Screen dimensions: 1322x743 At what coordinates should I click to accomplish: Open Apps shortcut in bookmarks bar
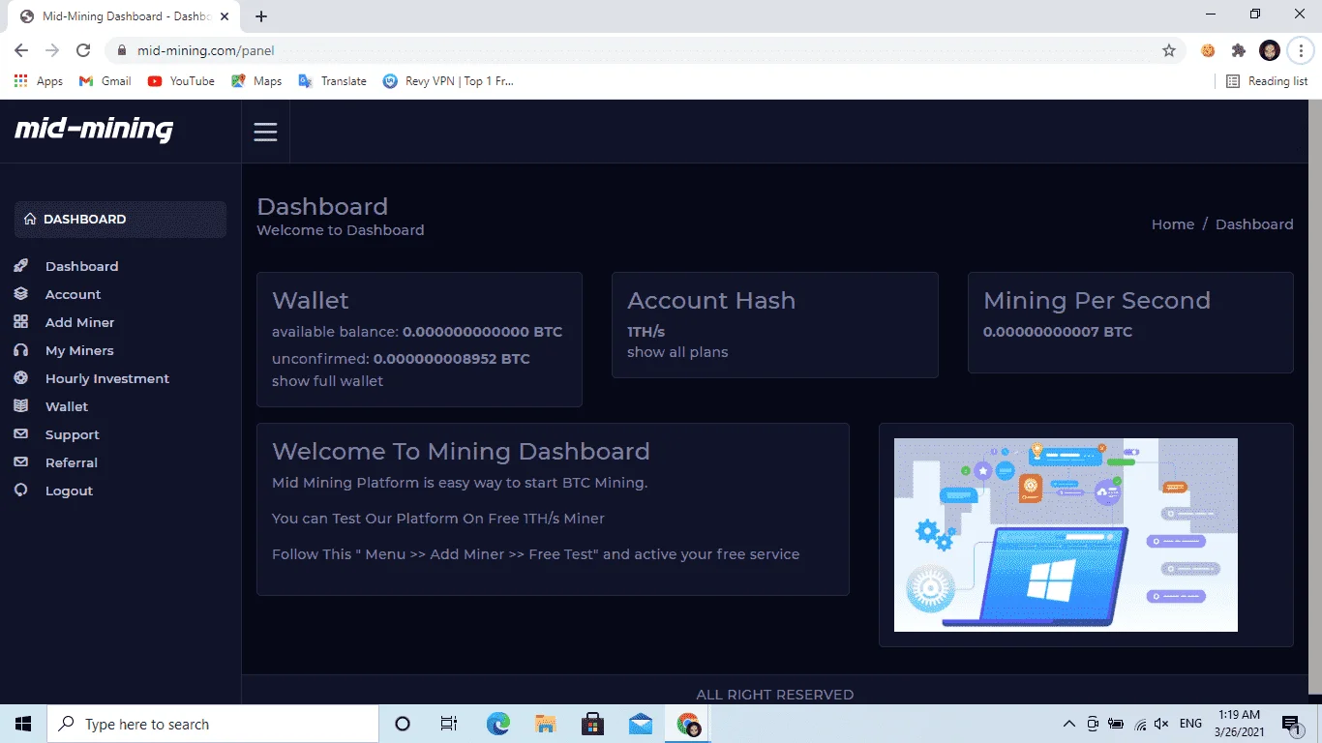coord(39,81)
